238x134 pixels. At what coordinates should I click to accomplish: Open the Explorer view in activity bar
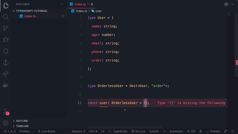[6, 6]
